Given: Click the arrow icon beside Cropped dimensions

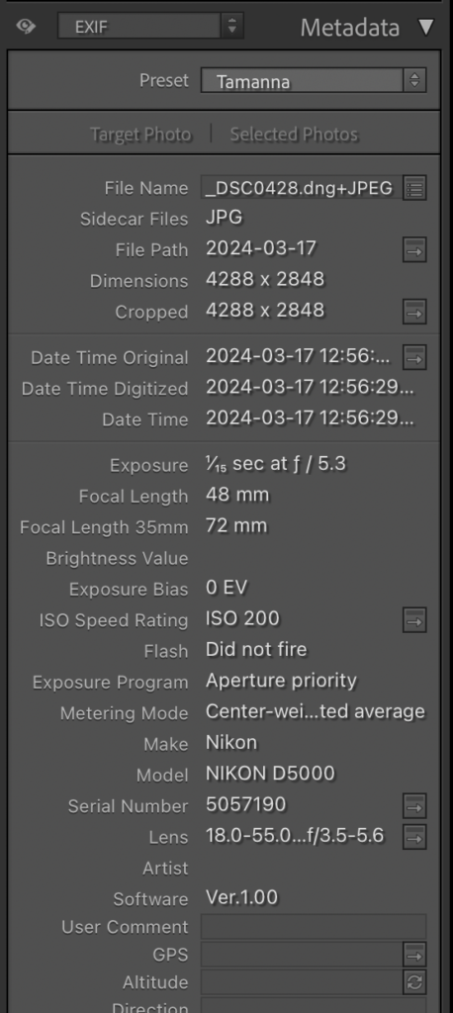Looking at the screenshot, I should pos(414,312).
